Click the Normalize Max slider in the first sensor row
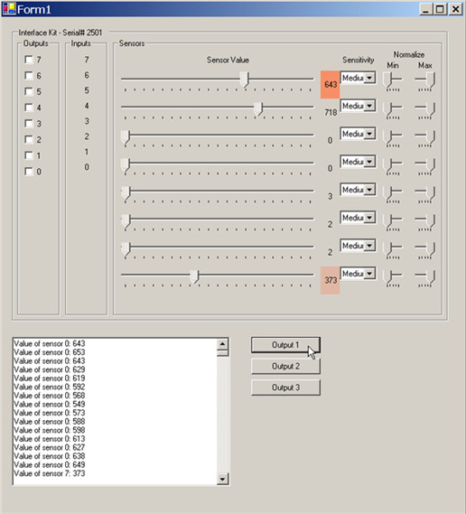The width and height of the screenshot is (466, 514). coord(425,81)
